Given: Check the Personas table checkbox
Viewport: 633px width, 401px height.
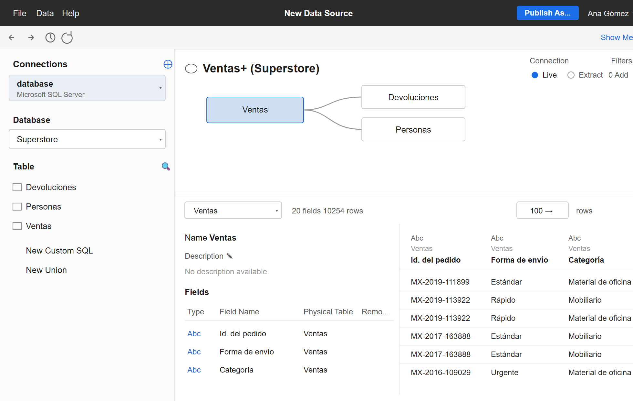Looking at the screenshot, I should point(17,207).
